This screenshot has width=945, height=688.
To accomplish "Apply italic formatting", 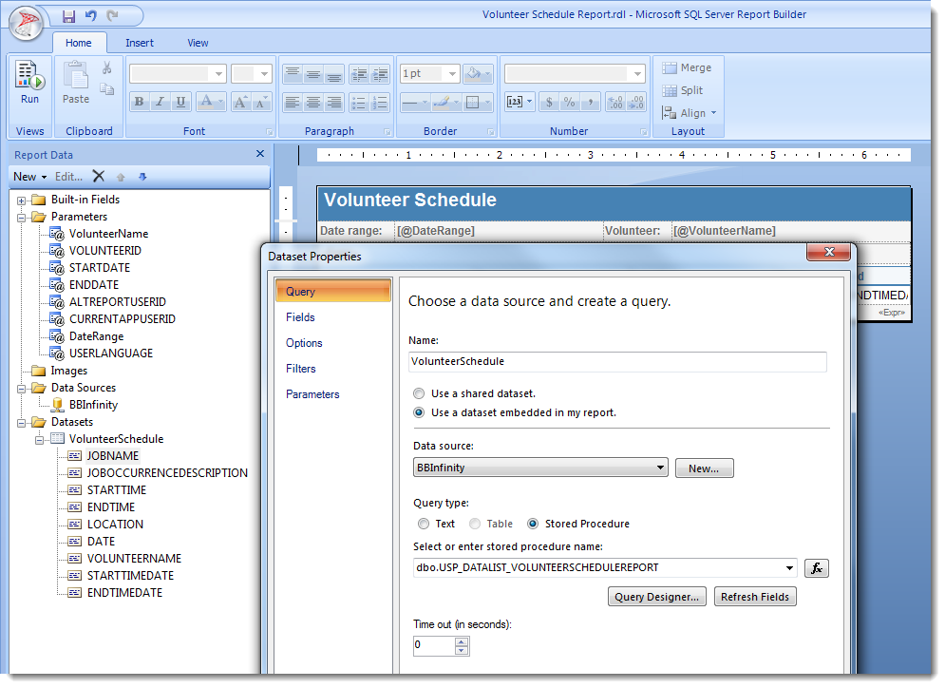I will coord(160,102).
